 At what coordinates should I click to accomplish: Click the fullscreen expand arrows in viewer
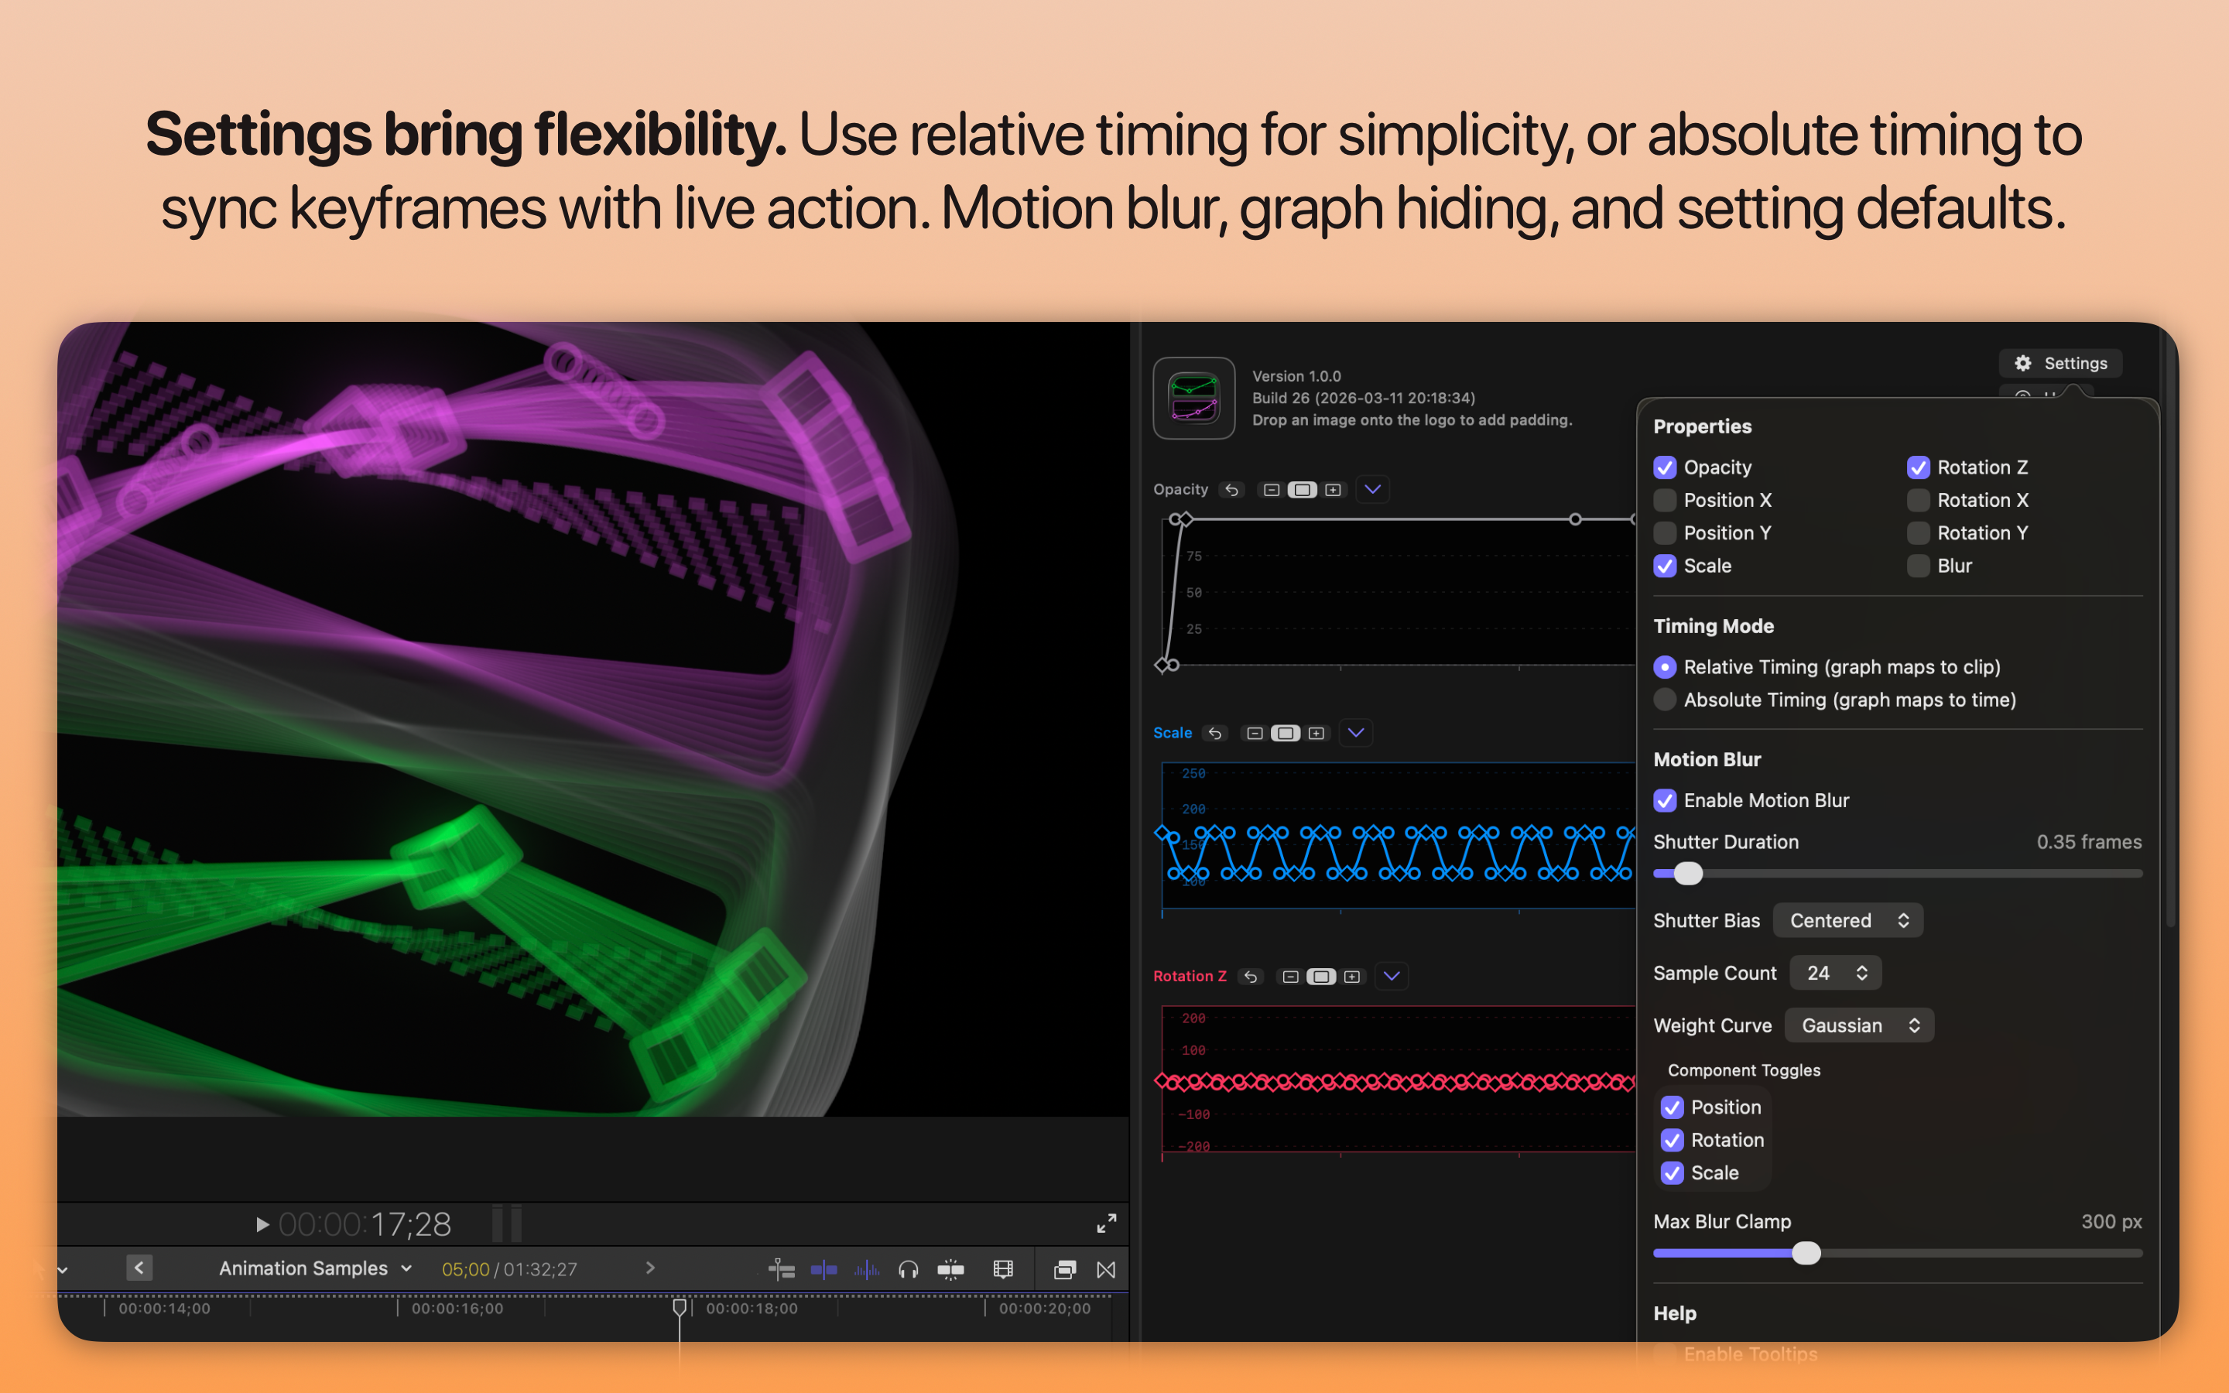click(1106, 1223)
